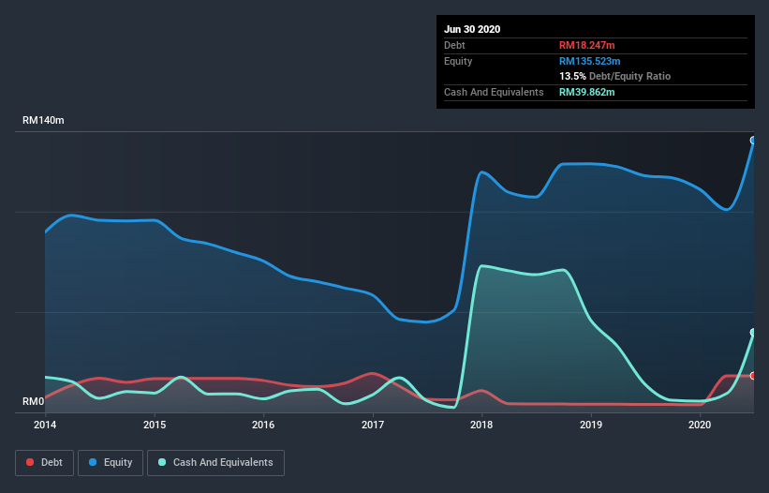Click the 13.5% Debt/Equity Ratio text
Viewport: 769px width, 493px height.
615,76
